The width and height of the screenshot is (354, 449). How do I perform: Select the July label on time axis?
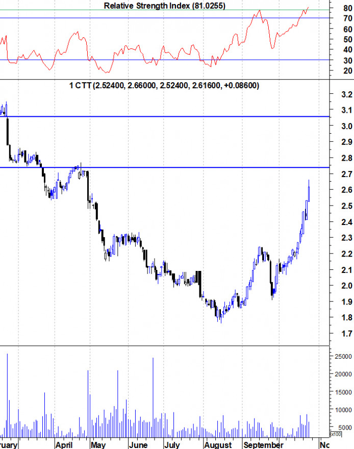point(172,445)
